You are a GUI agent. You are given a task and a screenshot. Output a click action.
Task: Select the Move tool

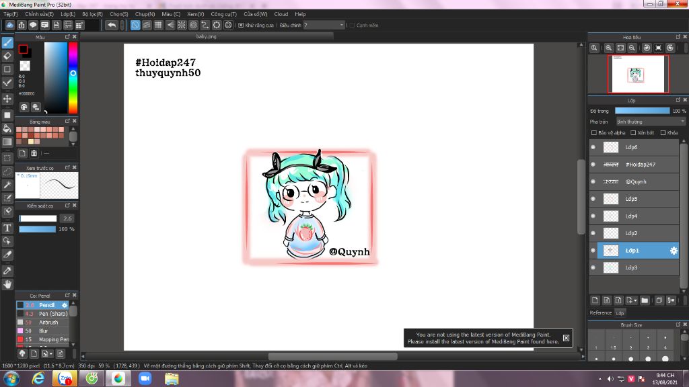point(7,99)
